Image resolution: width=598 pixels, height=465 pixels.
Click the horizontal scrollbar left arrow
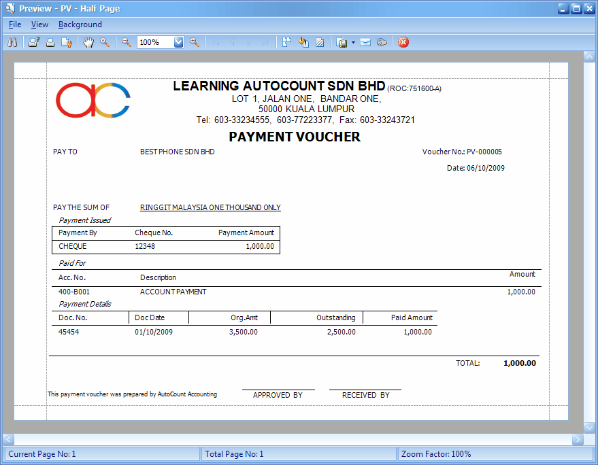pyautogui.click(x=9, y=439)
